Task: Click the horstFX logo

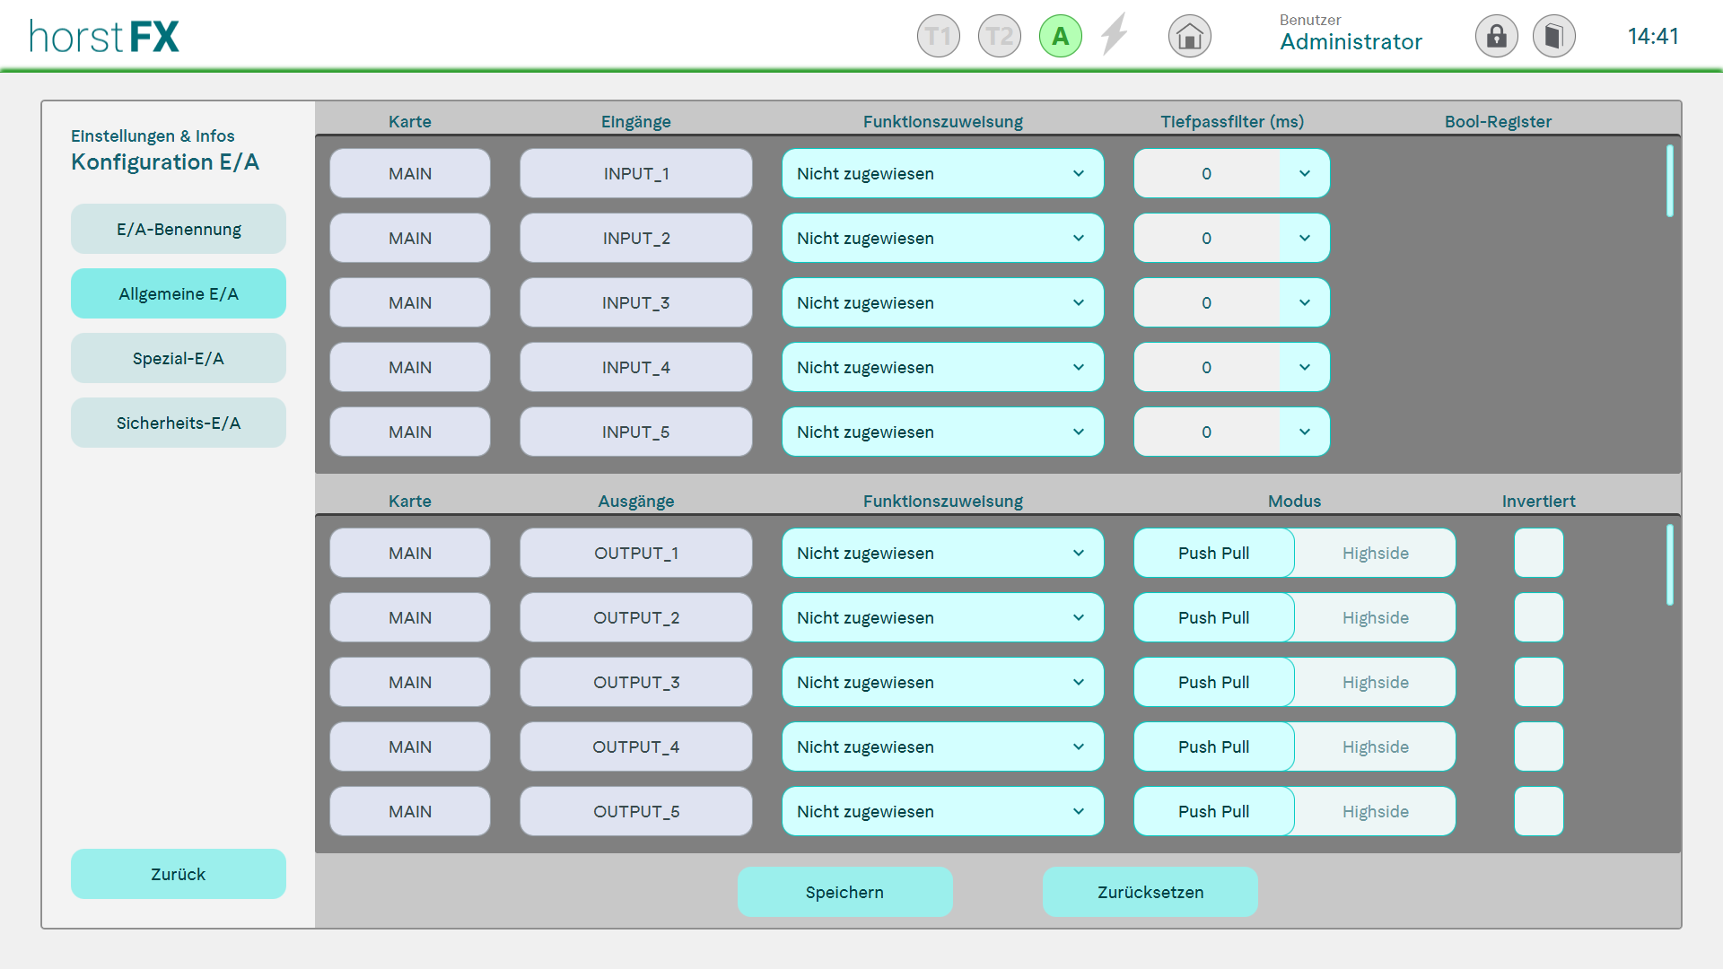Action: 104,37
